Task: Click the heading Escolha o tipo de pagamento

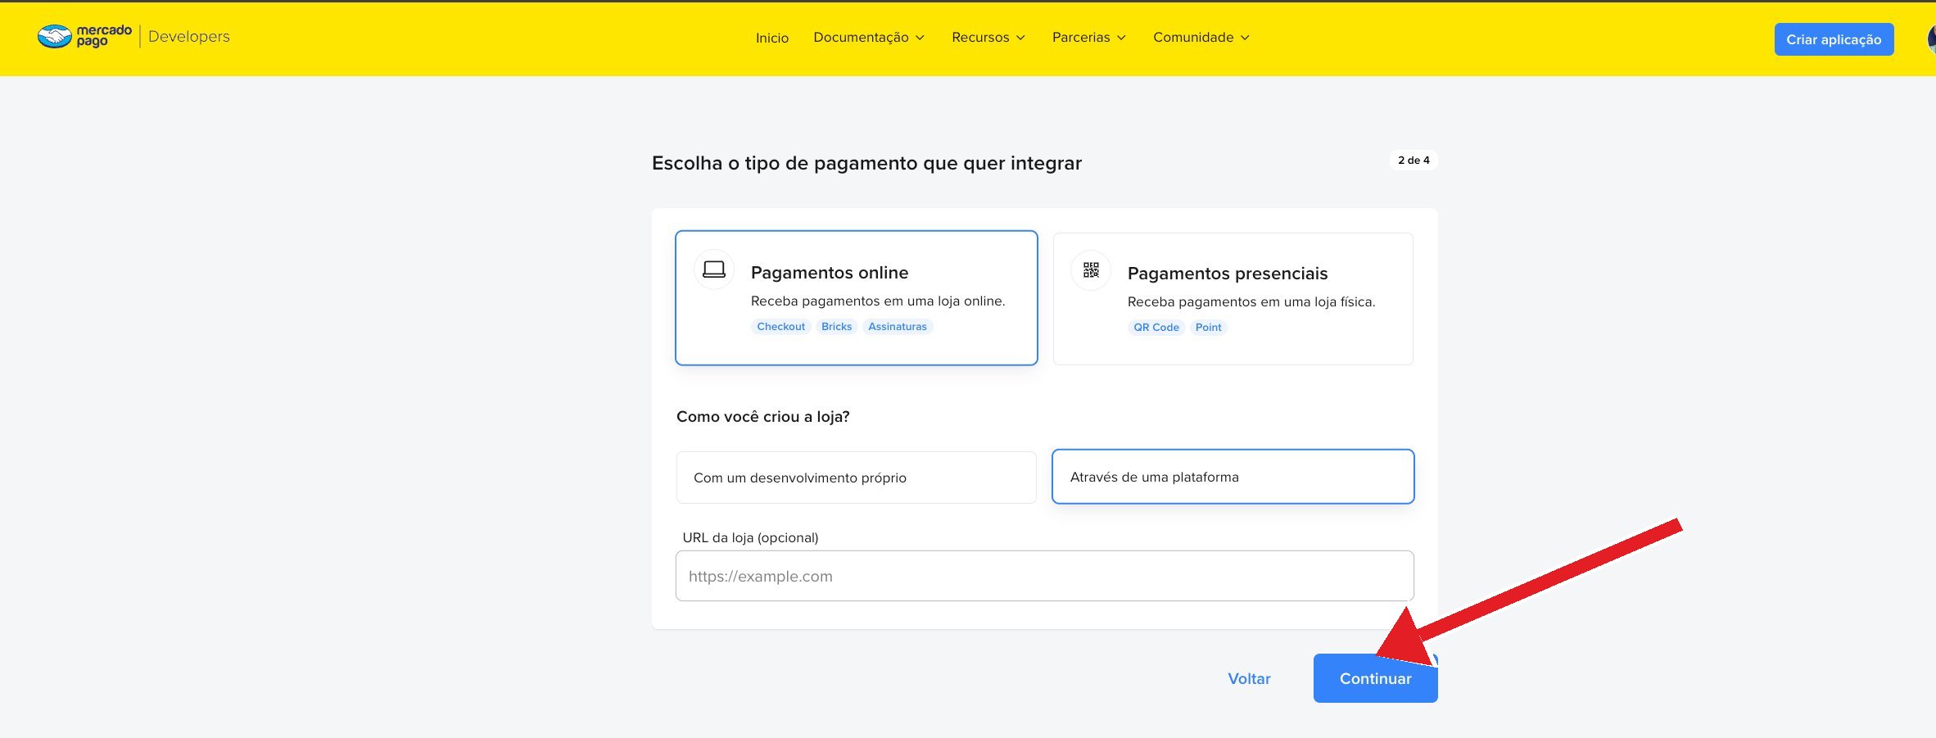Action: (x=866, y=163)
